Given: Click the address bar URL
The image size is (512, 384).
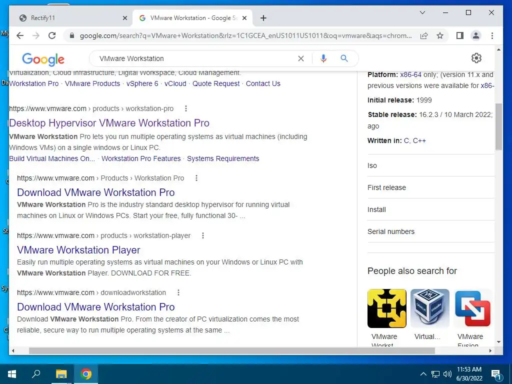Looking at the screenshot, I should (245, 35).
